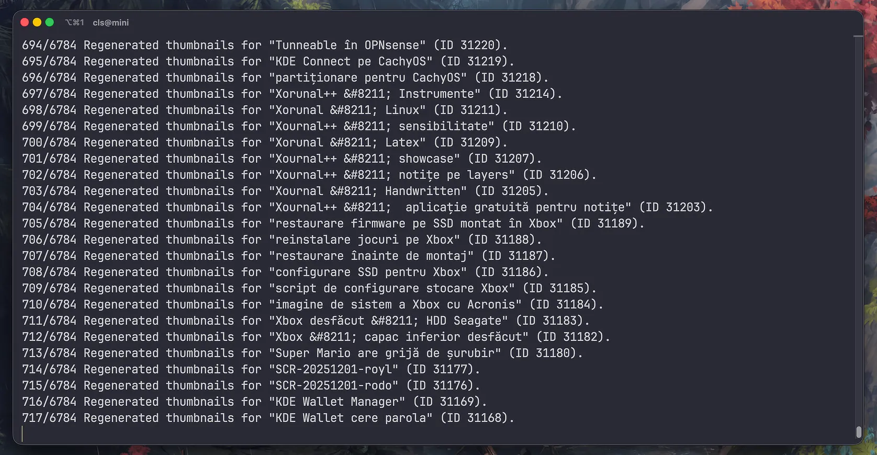This screenshot has width=877, height=455.
Task: Click the cls@mini window title
Action: click(x=110, y=23)
